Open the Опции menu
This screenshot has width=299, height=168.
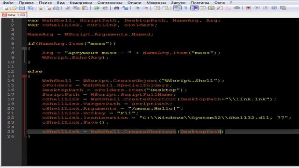(x=135, y=2)
